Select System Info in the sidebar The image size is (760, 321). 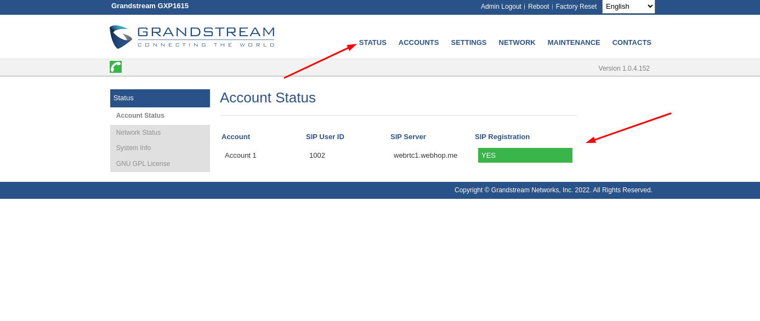click(160, 148)
